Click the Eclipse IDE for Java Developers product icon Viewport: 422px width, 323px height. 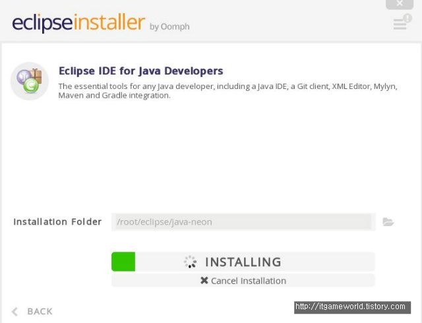(x=30, y=81)
